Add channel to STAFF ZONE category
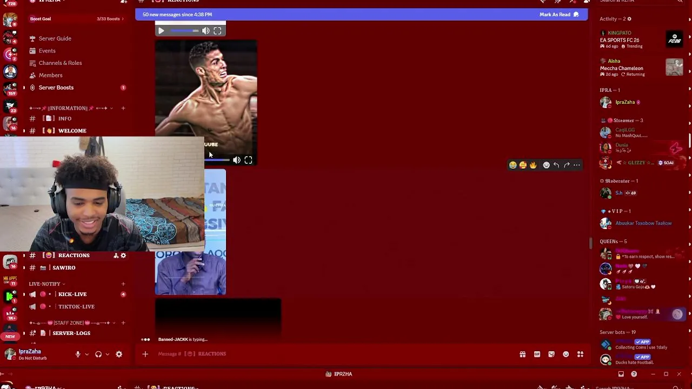The width and height of the screenshot is (692, 389). [x=123, y=323]
